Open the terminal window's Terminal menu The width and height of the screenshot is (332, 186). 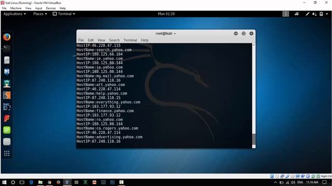coord(130,40)
